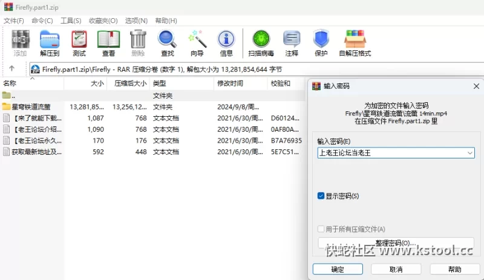
Task: Sort by the 压缩后大小 column header
Action: coord(128,83)
